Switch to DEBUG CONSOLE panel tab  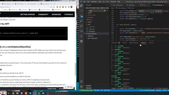click(x=134, y=43)
